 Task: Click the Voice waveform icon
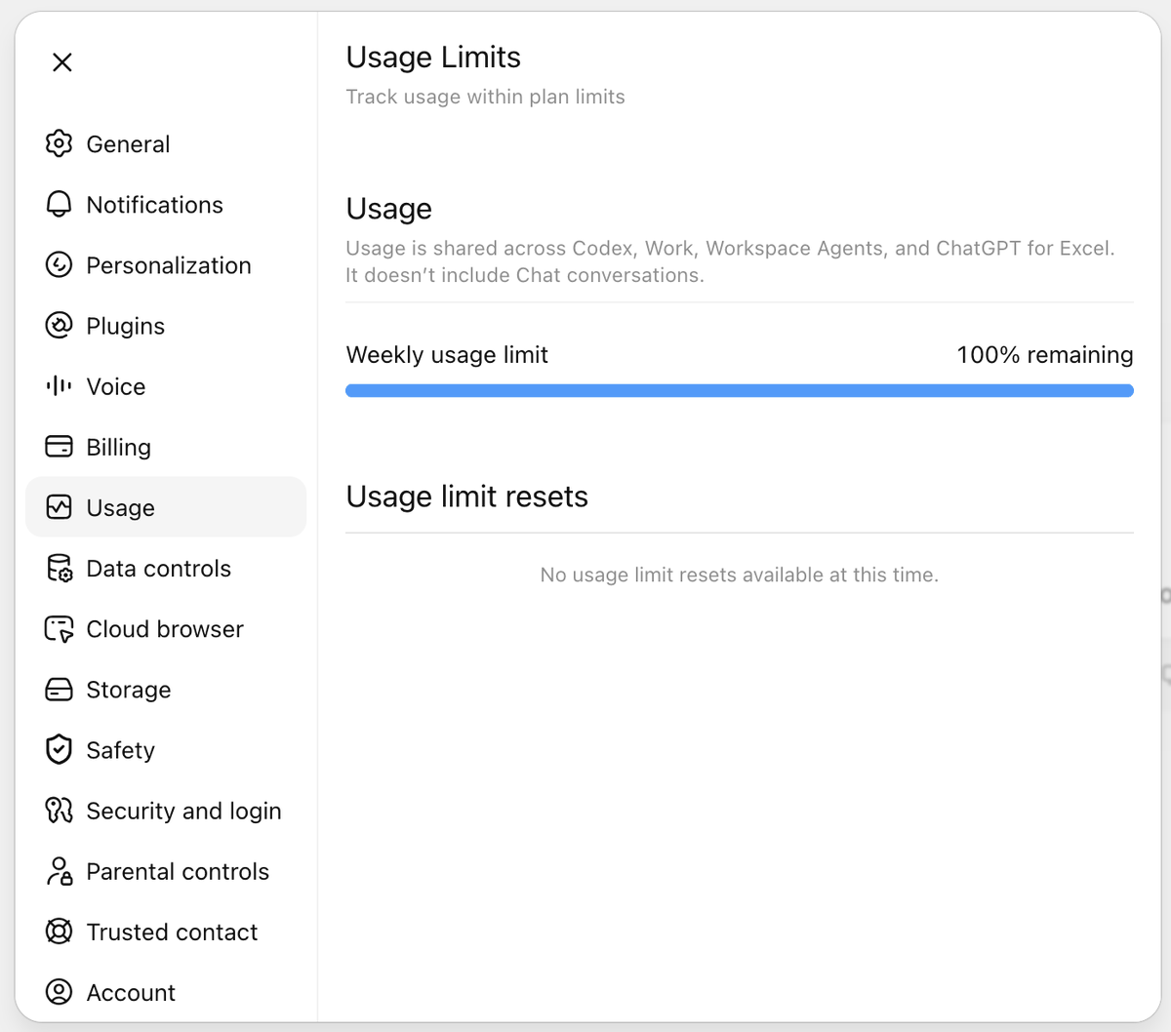pyautogui.click(x=59, y=385)
